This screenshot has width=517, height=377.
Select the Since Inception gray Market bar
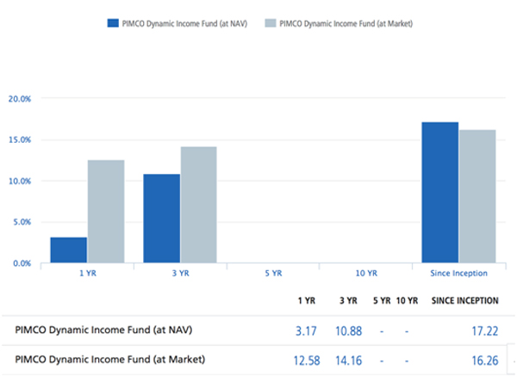pos(477,196)
